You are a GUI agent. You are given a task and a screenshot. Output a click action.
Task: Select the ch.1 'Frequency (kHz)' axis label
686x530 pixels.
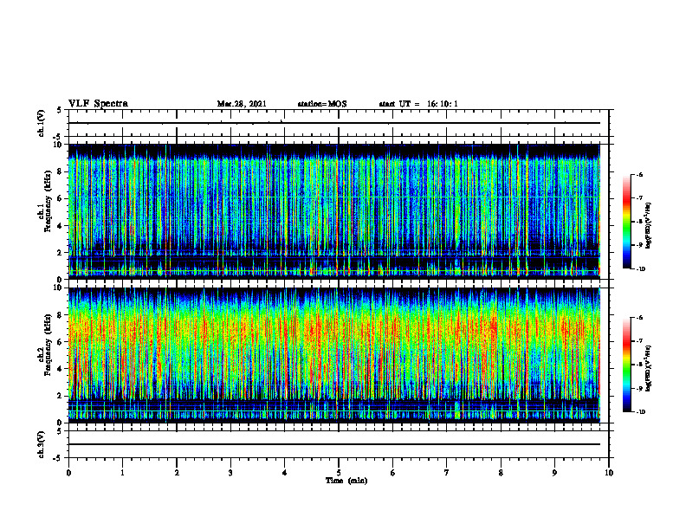click(48, 201)
